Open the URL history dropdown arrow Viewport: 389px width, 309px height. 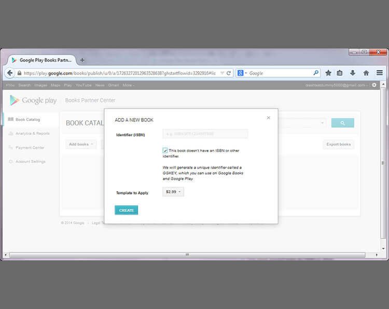[222, 73]
